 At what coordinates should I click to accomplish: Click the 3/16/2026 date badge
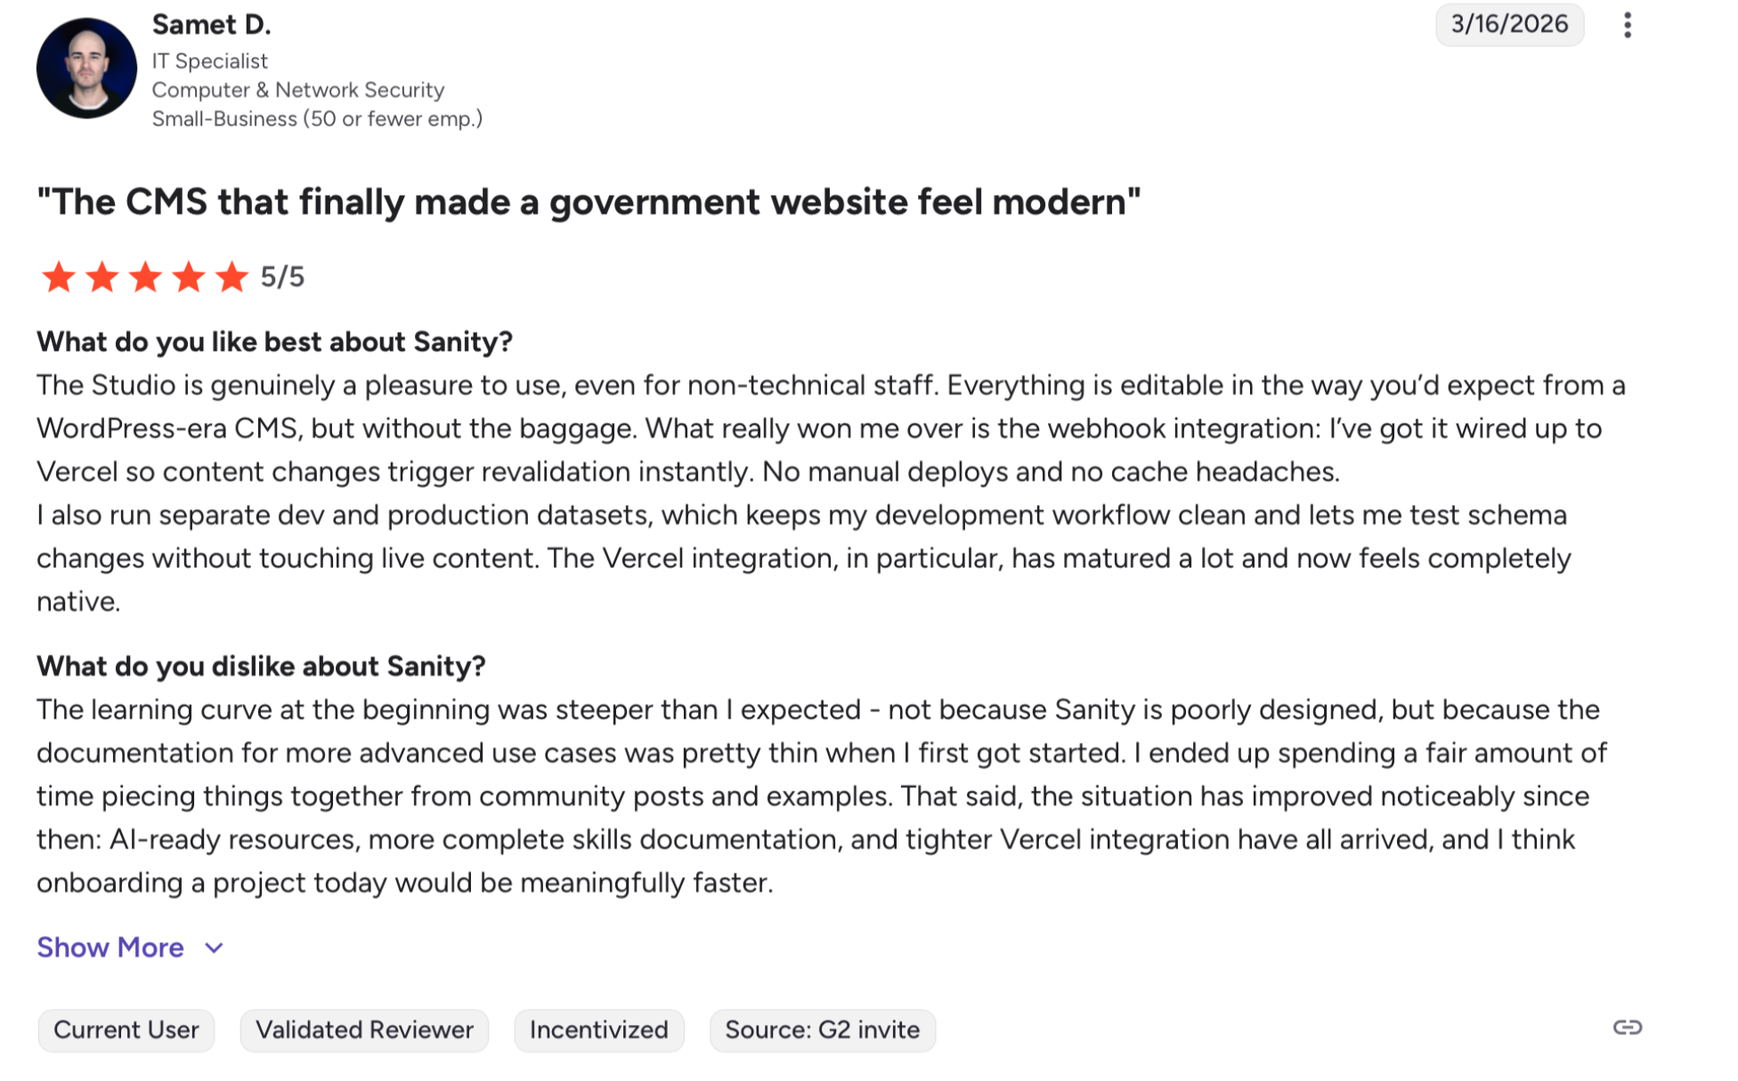point(1508,24)
